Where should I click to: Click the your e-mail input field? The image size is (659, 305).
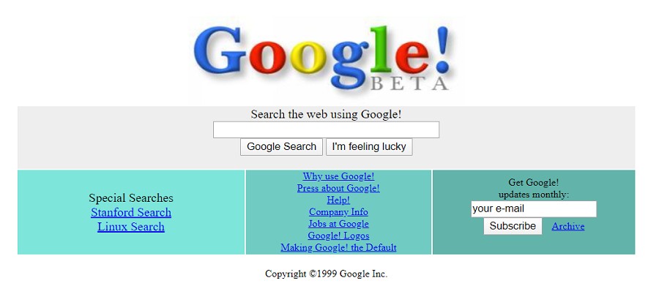click(x=534, y=209)
